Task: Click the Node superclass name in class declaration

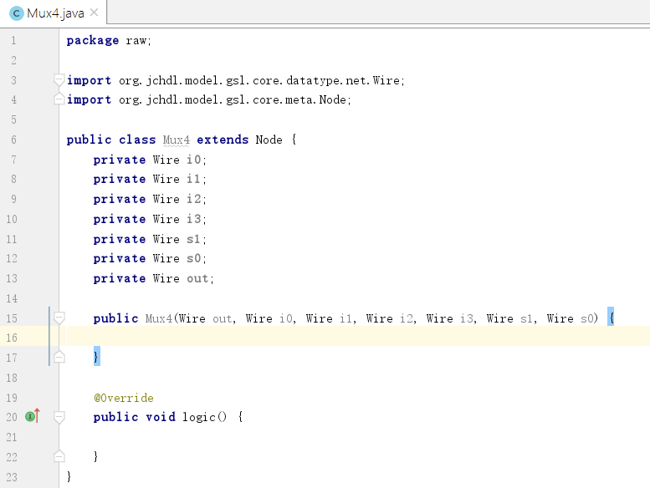Action: tap(269, 140)
